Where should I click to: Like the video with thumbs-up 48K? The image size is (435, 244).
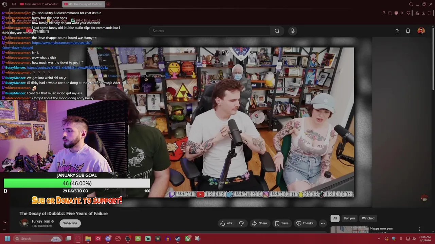tap(226, 223)
